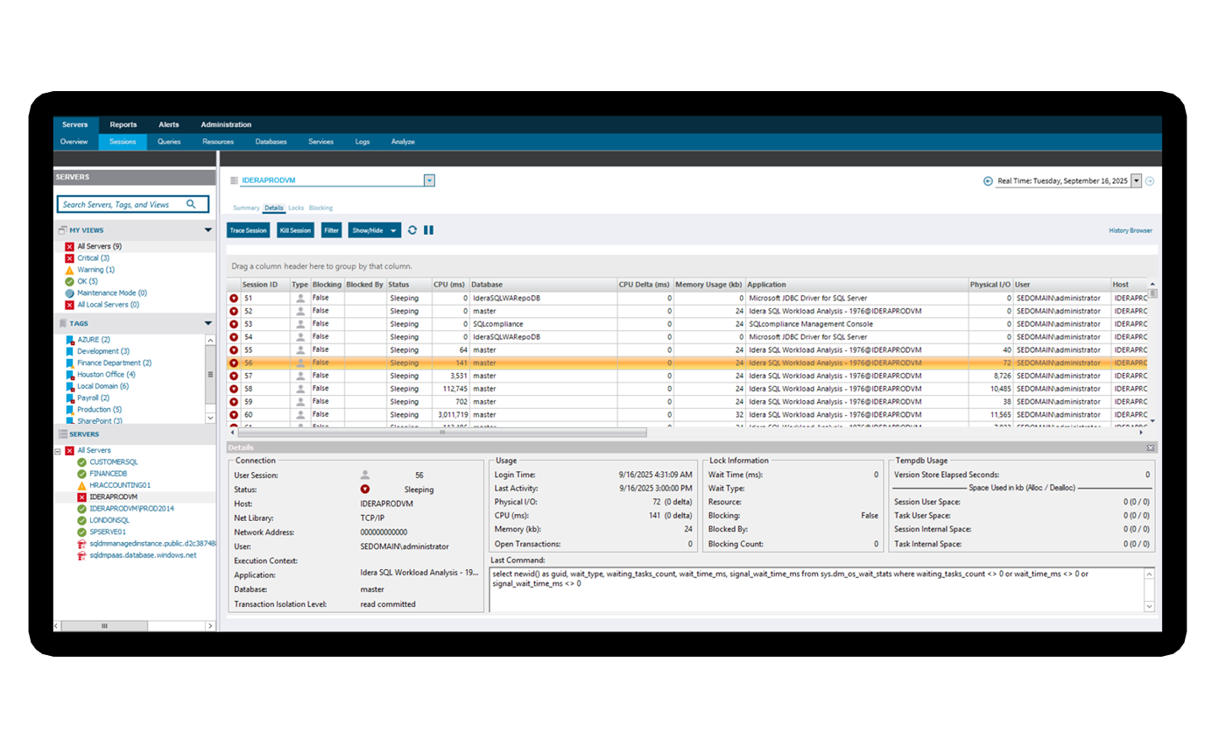
Task: Select the FINANCEDB server
Action: click(109, 473)
